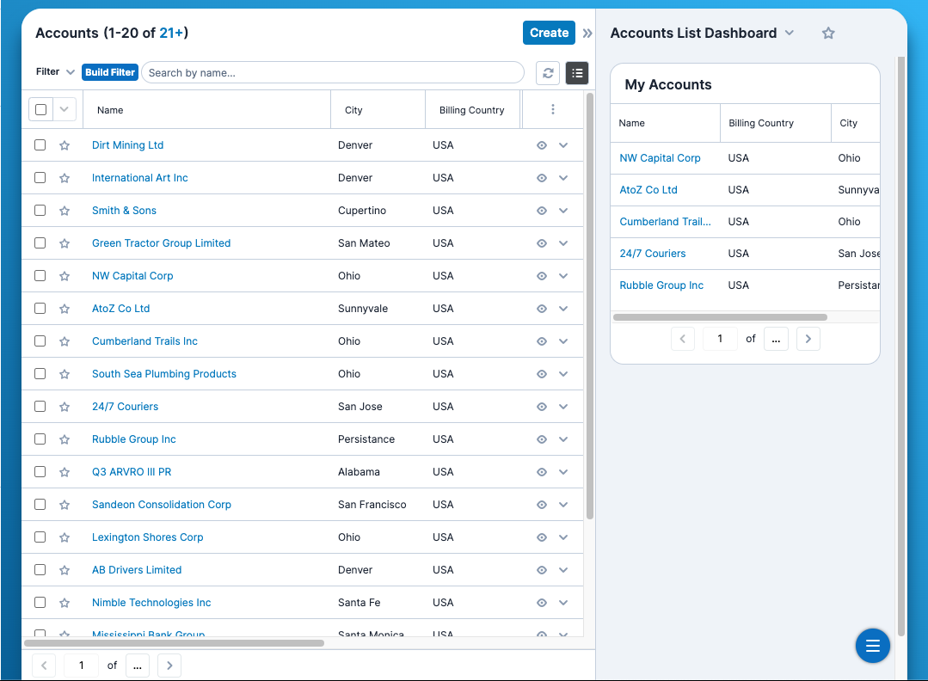Expand the Filter dropdown

pyautogui.click(x=56, y=72)
